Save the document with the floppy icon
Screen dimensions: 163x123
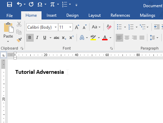[x=10, y=4]
